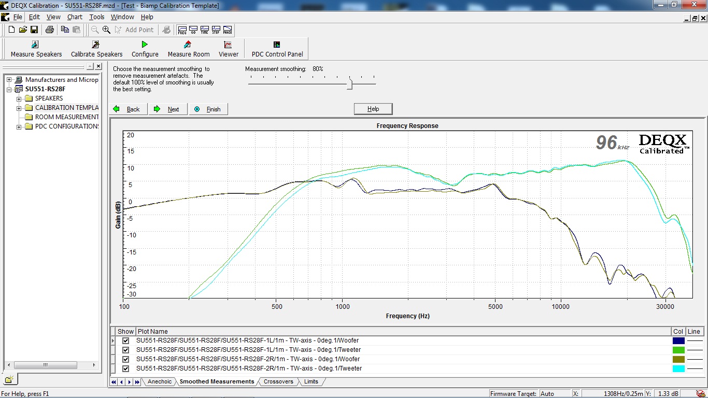The image size is (708, 398).
Task: Select the STEP chart view icon
Action: tap(216, 30)
